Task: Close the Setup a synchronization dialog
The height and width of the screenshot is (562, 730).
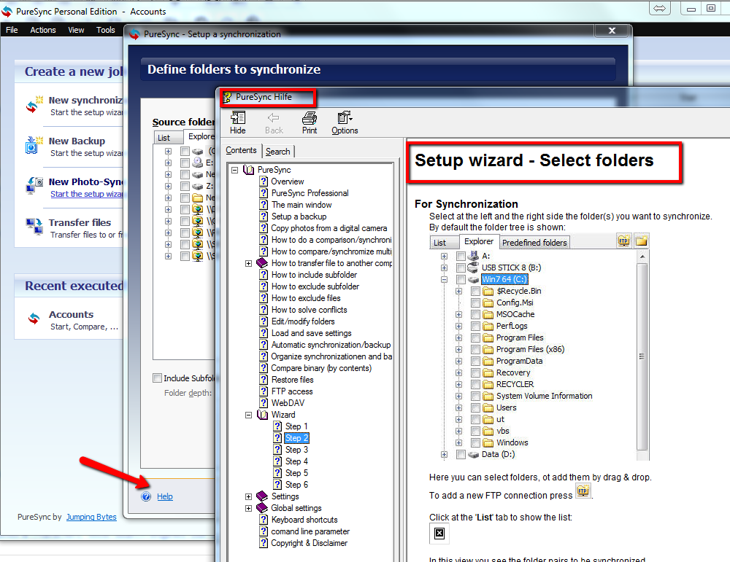Action: tap(612, 31)
